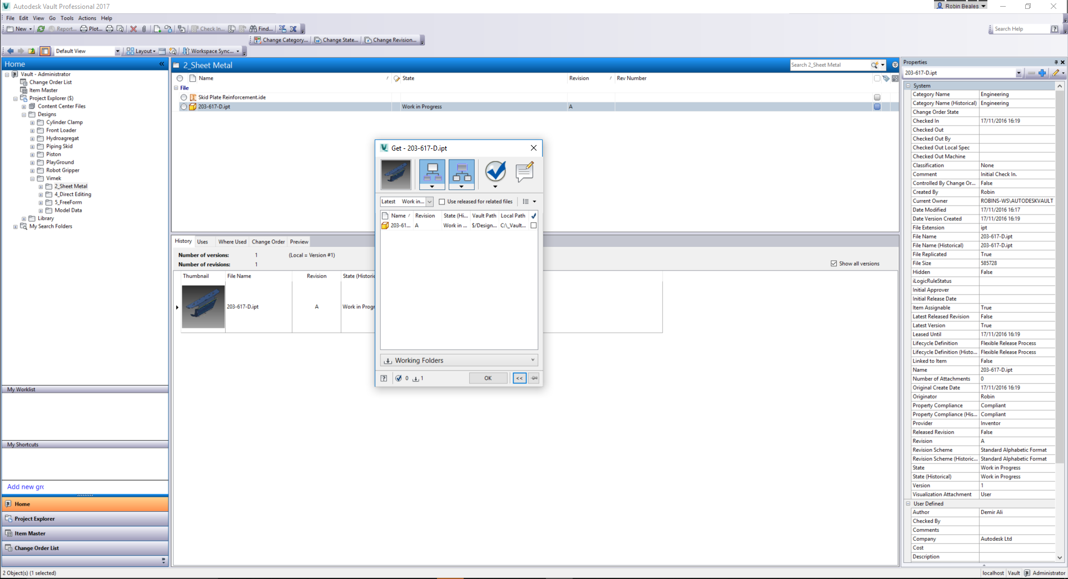The image size is (1068, 579).
Task: Toggle include children icon in Get dialog
Action: [432, 174]
